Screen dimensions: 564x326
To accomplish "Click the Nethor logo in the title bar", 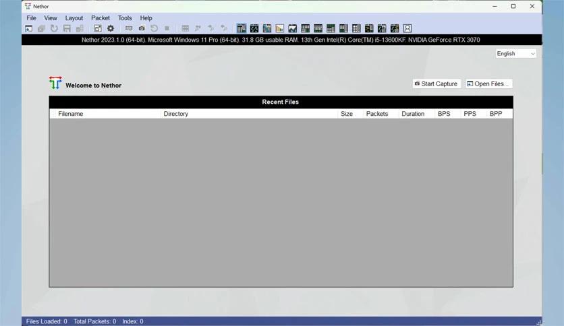I will (x=28, y=7).
